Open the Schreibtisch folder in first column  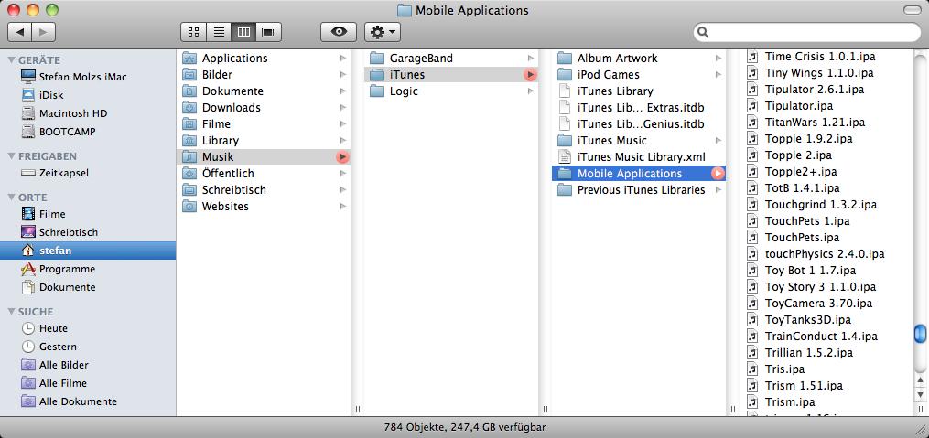265,190
